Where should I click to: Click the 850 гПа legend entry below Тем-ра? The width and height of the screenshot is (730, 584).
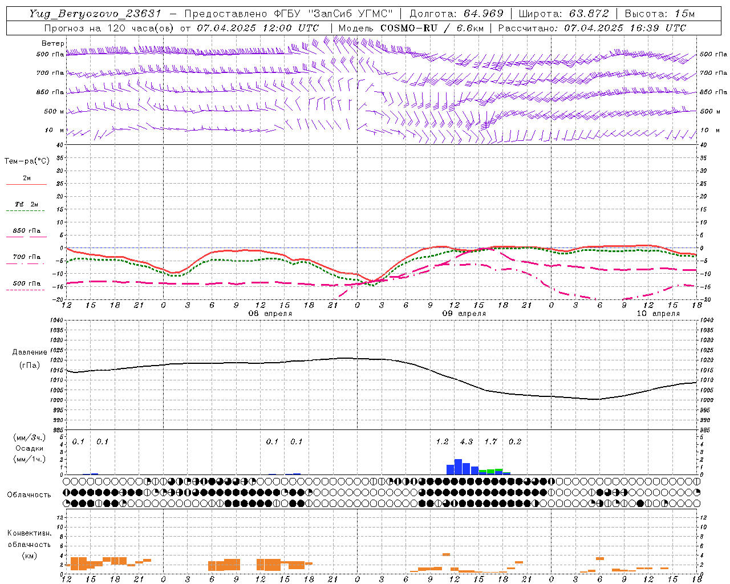pos(27,231)
